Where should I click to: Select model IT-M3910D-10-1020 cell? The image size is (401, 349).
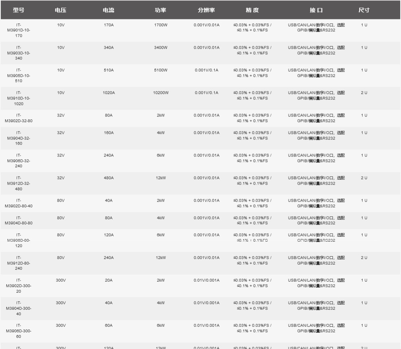pyautogui.click(x=19, y=98)
